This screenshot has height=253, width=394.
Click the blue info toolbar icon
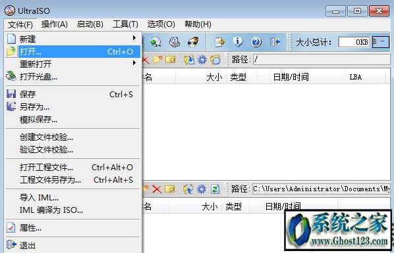pos(238,41)
